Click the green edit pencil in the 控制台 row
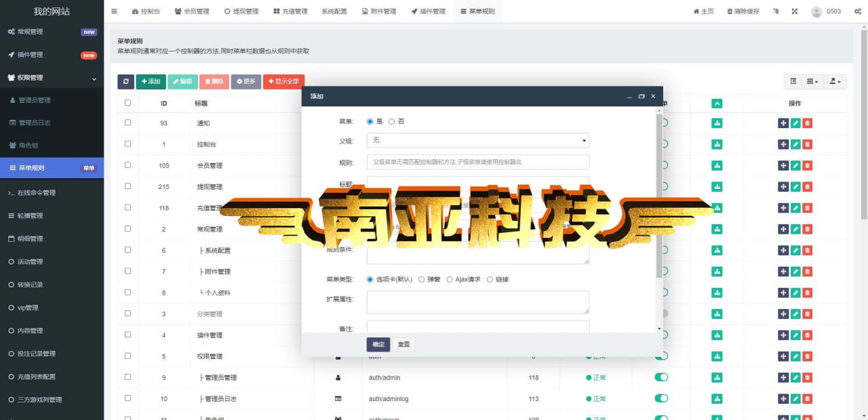Screen dimensions: 868x420 tap(795, 144)
